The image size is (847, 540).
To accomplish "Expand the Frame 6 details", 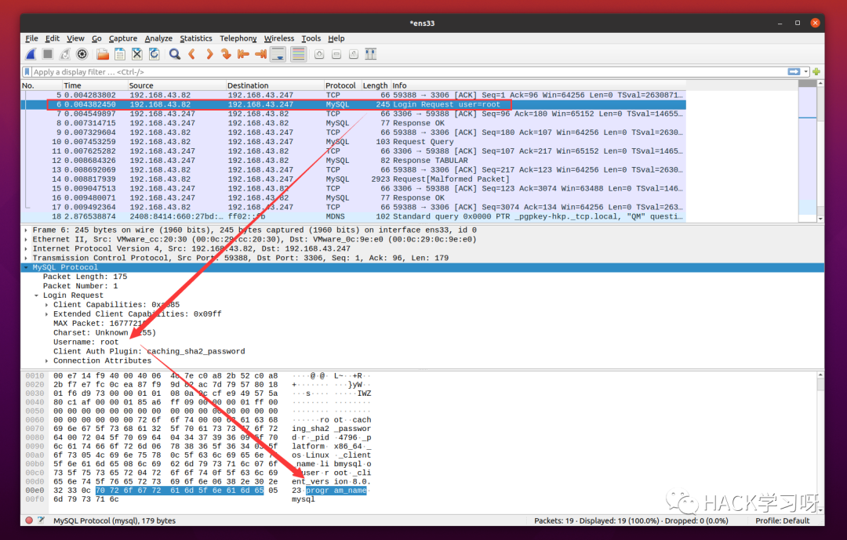I will (26, 230).
